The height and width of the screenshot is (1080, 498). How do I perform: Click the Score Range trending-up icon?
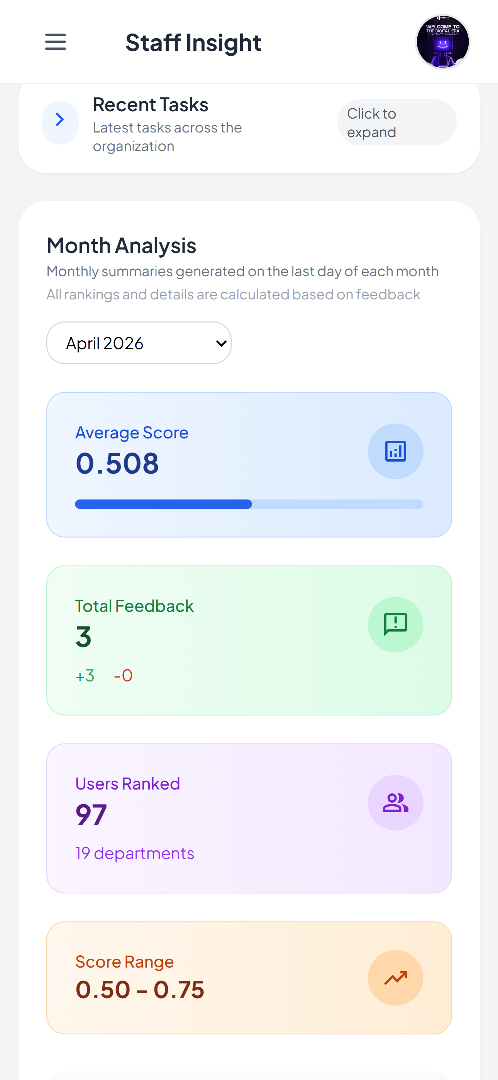395,978
